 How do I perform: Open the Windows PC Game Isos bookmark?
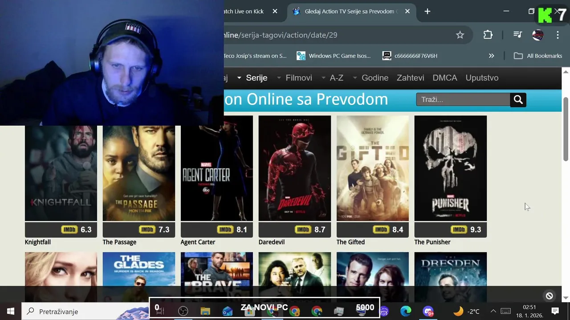tap(334, 56)
